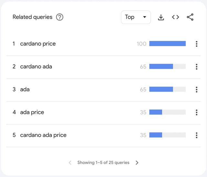
Task: Open the embed code icon
Action: point(175,17)
